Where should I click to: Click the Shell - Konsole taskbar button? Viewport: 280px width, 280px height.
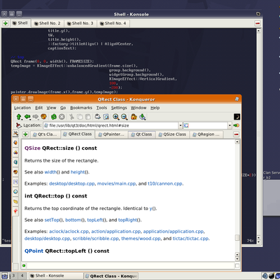pyautogui.click(x=55, y=276)
